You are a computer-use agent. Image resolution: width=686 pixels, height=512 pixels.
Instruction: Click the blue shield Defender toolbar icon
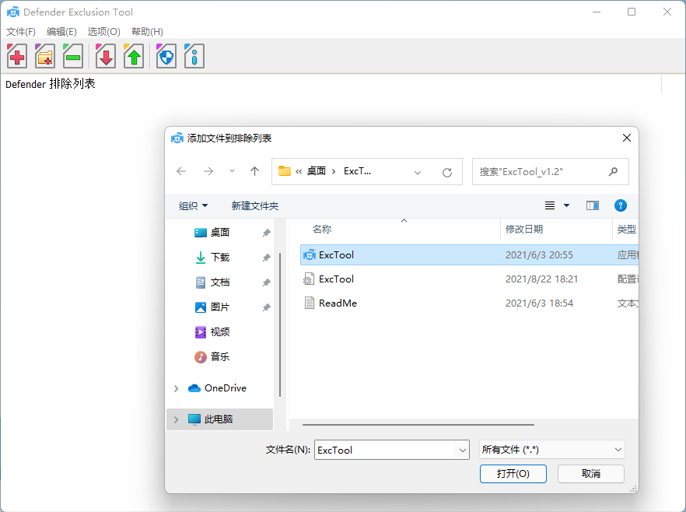166,56
